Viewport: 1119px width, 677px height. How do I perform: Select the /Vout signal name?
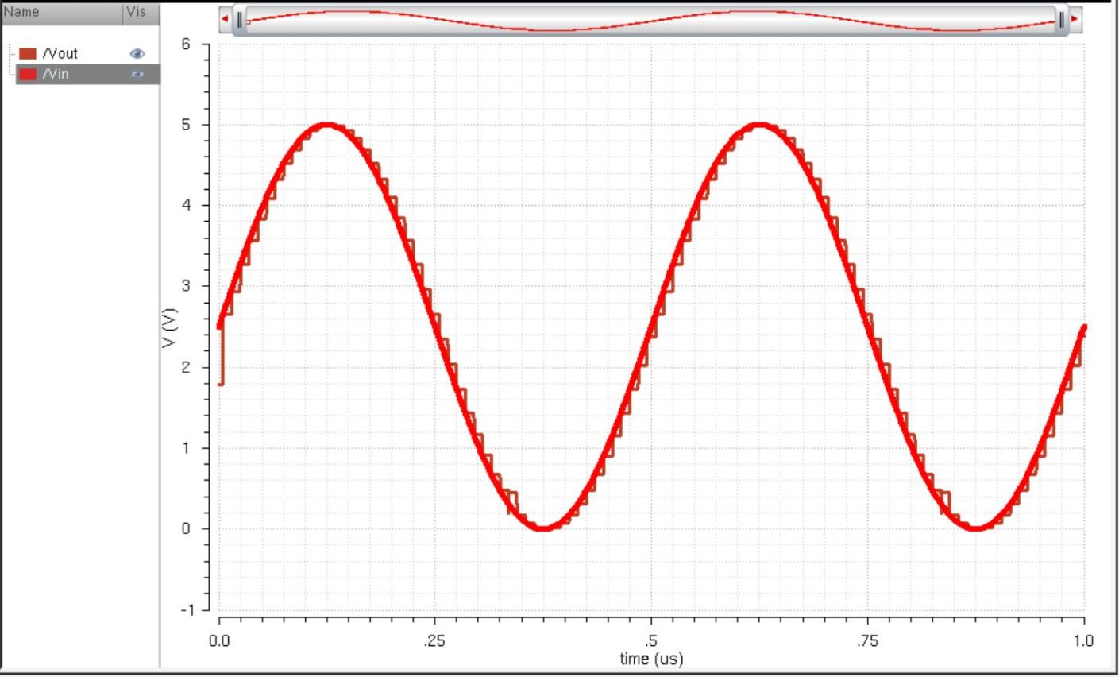click(60, 54)
